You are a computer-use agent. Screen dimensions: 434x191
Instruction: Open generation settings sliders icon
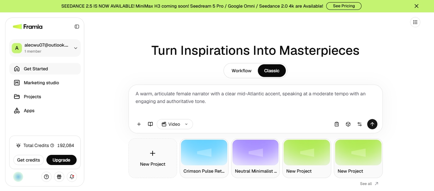click(360, 124)
